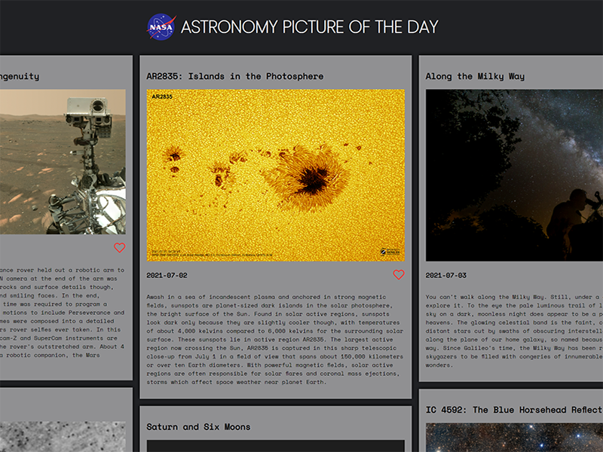Like the AR2835 sunspot post with heart
603x452 pixels.
coord(399,275)
